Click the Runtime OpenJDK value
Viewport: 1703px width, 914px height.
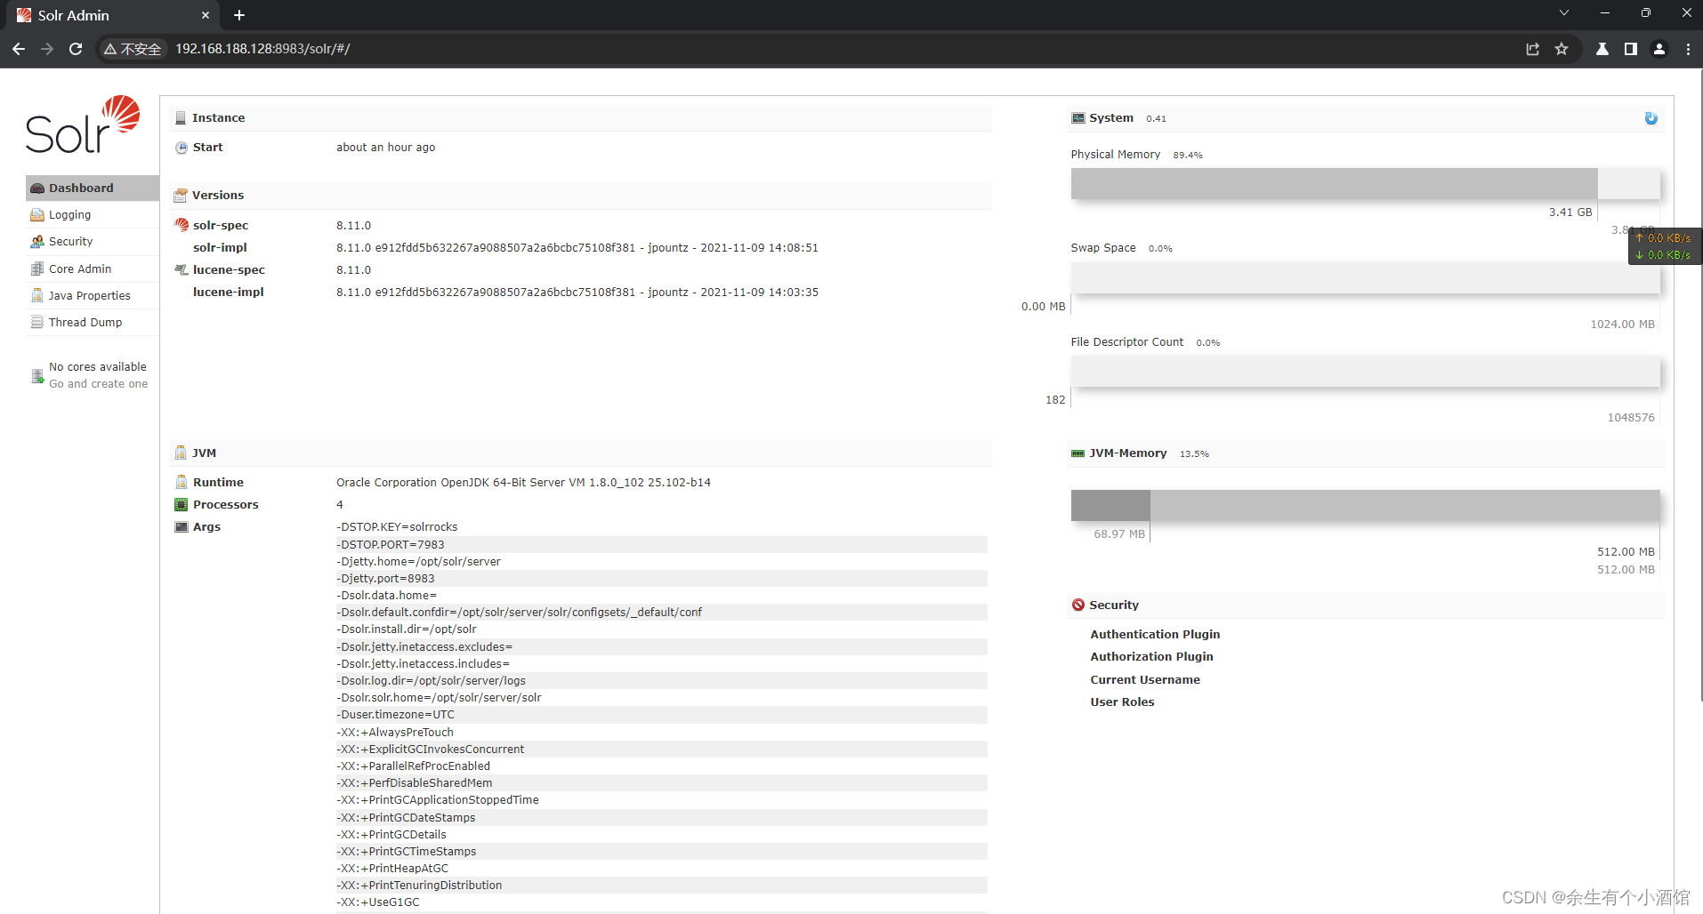pos(523,483)
